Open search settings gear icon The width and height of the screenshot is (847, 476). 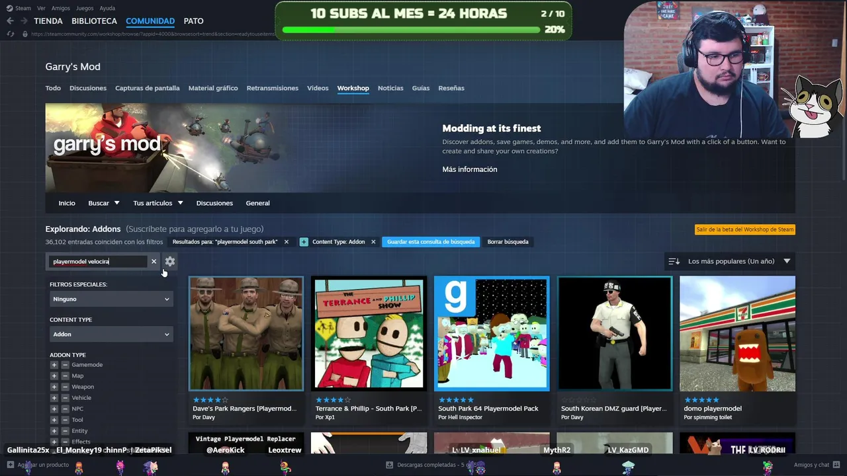[170, 261]
